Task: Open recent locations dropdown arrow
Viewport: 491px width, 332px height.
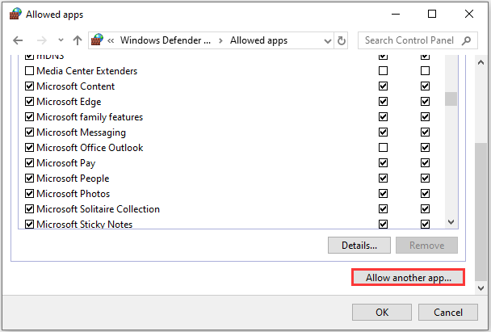Action: coord(61,40)
